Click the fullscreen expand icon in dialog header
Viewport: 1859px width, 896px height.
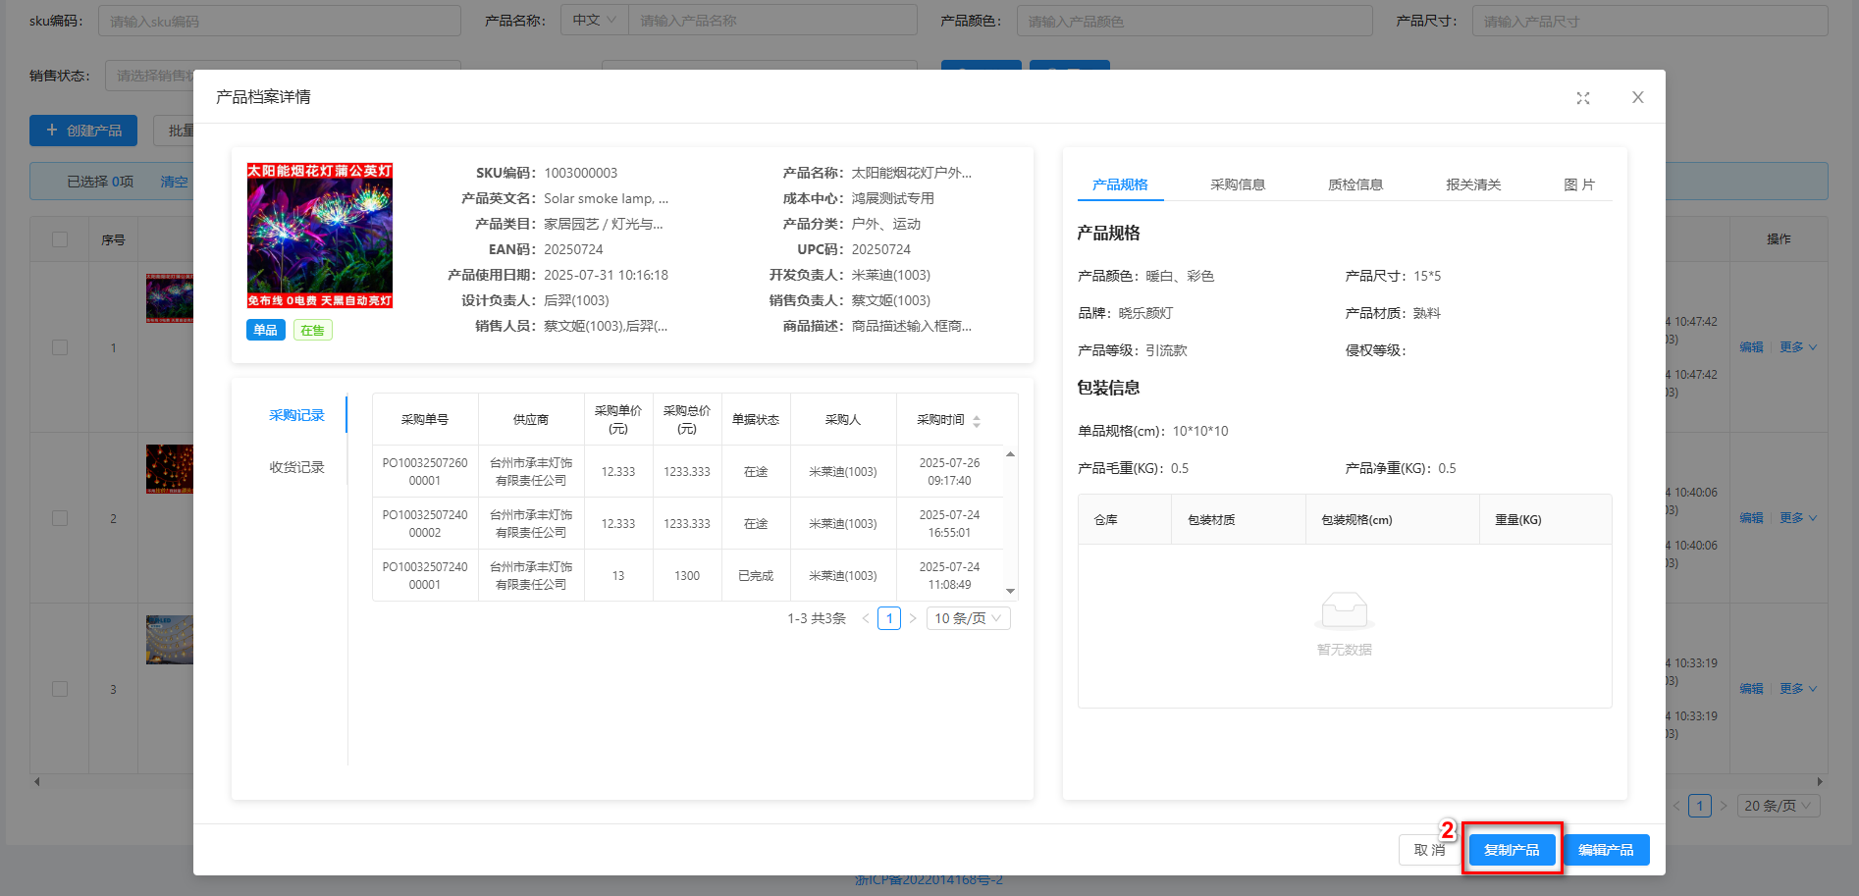(x=1582, y=98)
